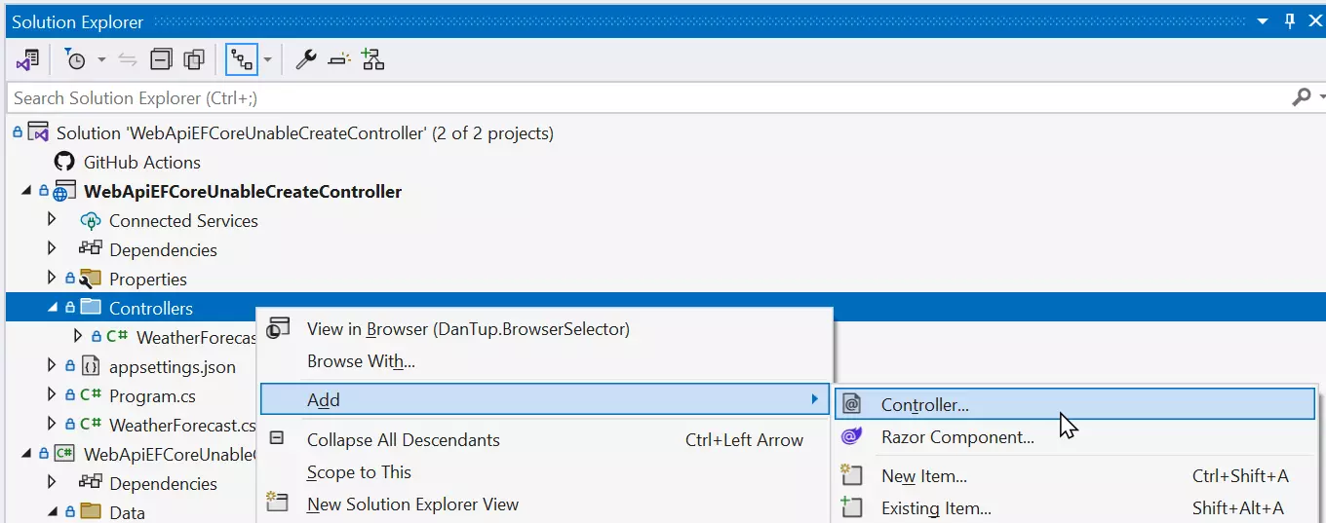Screen dimensions: 1326x523
Task: Click the New Item... menu icon
Action: pos(851,475)
